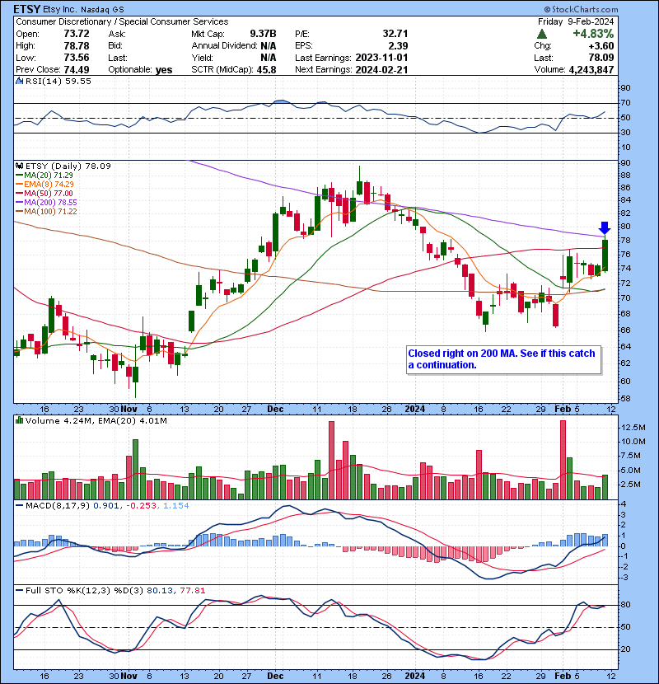Click the candlestick icon beside ETSY (Daily)

19,166
